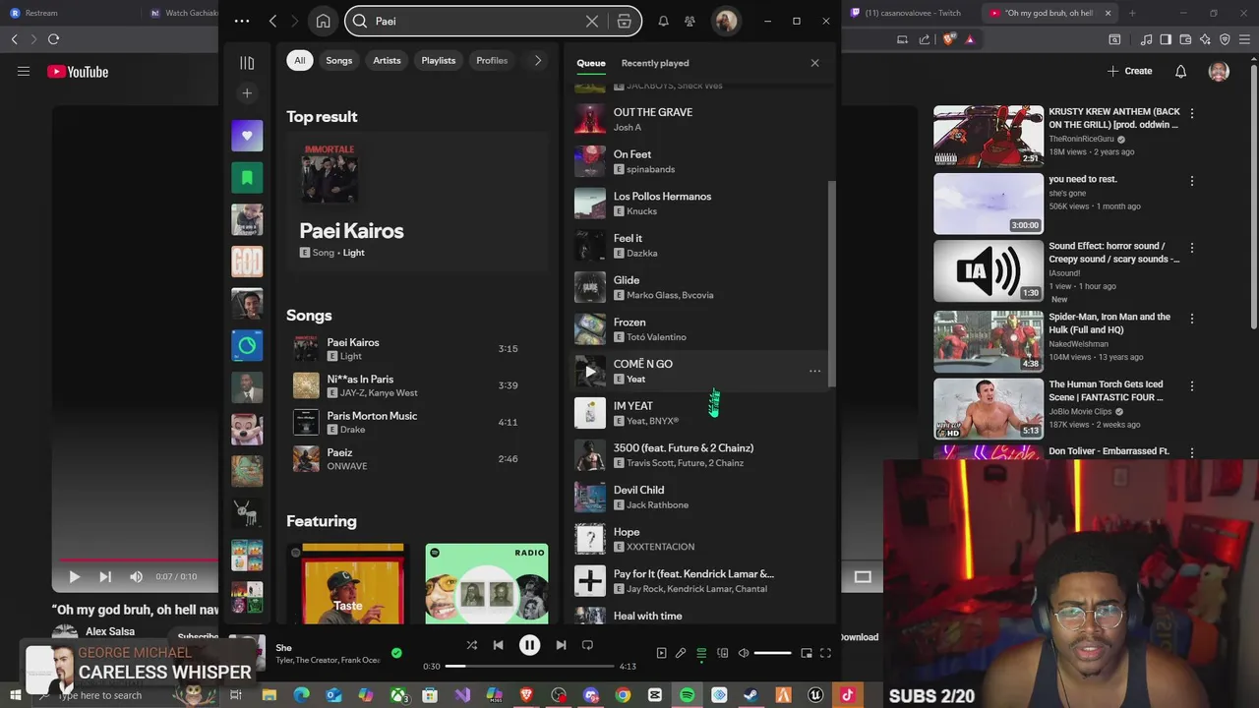Open Your Library icon in Spotify sidebar

247,63
